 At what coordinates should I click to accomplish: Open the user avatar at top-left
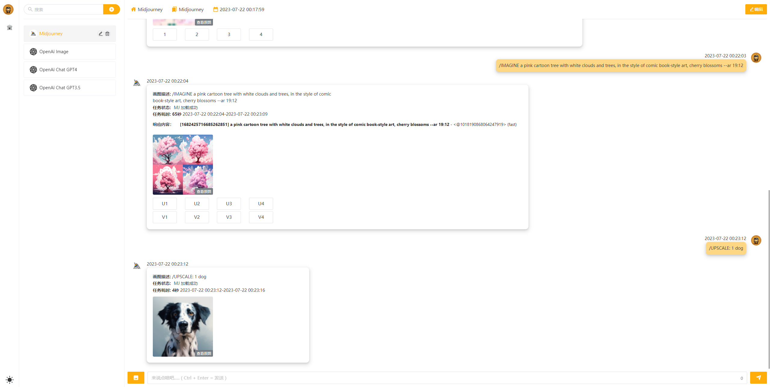coord(8,9)
